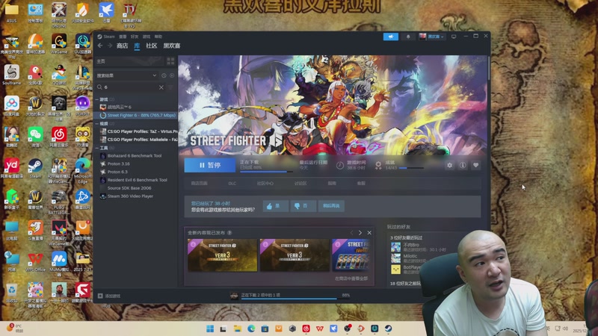Open File Explorer on the taskbar
The height and width of the screenshot is (336, 598).
[238, 329]
